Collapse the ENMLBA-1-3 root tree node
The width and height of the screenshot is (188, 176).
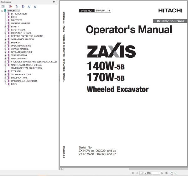pyautogui.click(x=2, y=11)
